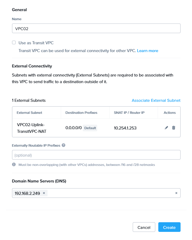Click the info icon beside the netmask note
The image size is (192, 240).
click(14, 165)
